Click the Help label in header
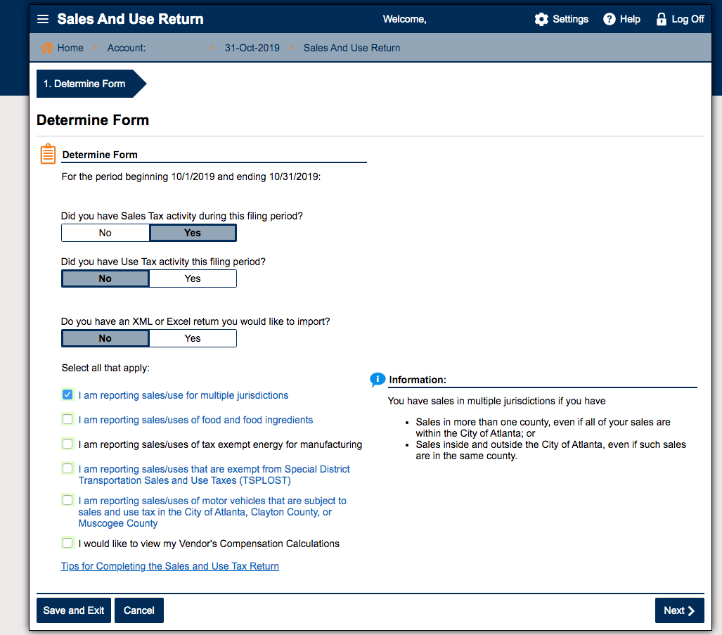Screen dimensions: 722x635 click(x=630, y=19)
